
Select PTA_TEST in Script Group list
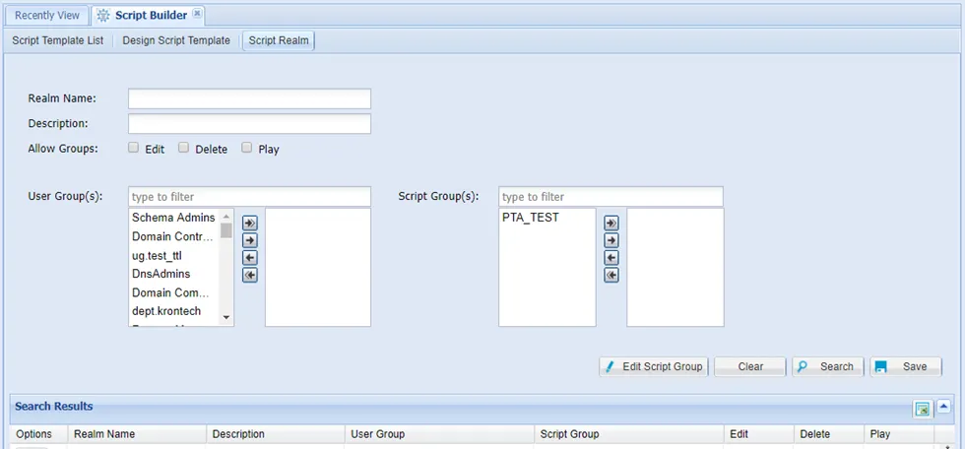[547, 218]
